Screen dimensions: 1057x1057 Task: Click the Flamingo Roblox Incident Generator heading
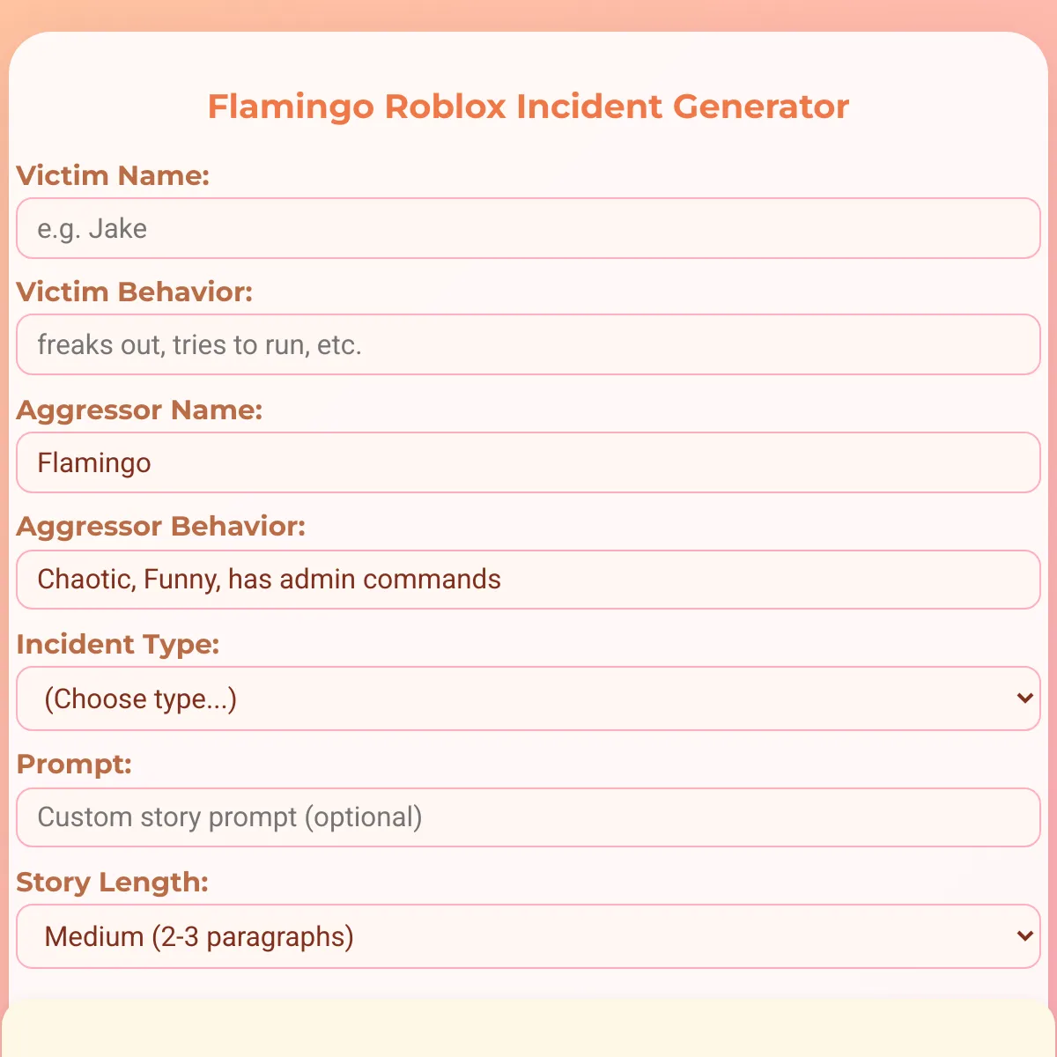pos(528,106)
